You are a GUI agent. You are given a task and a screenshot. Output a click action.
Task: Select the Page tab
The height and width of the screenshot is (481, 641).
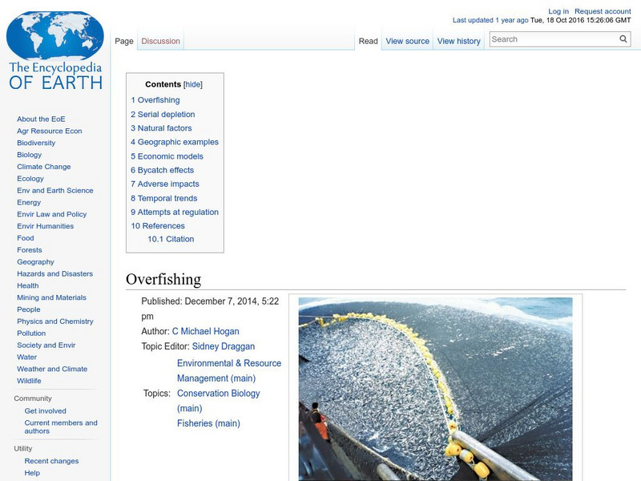[x=124, y=41]
